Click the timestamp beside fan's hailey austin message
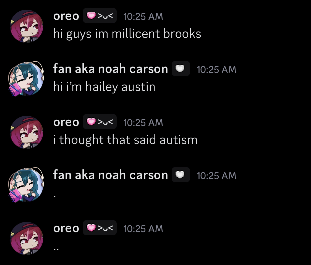Viewport: 311px width, 265px height. coord(216,70)
